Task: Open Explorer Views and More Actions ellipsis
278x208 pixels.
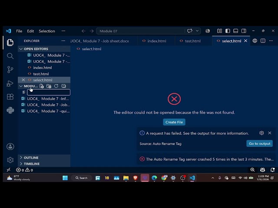Action: tap(63, 41)
